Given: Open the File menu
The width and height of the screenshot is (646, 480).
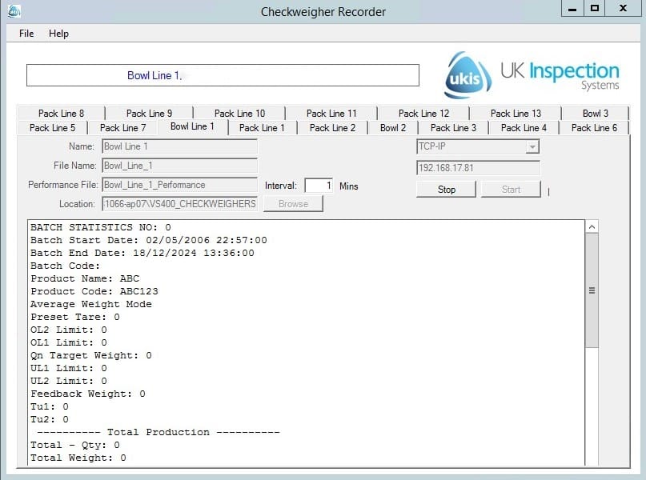Looking at the screenshot, I should coord(26,34).
